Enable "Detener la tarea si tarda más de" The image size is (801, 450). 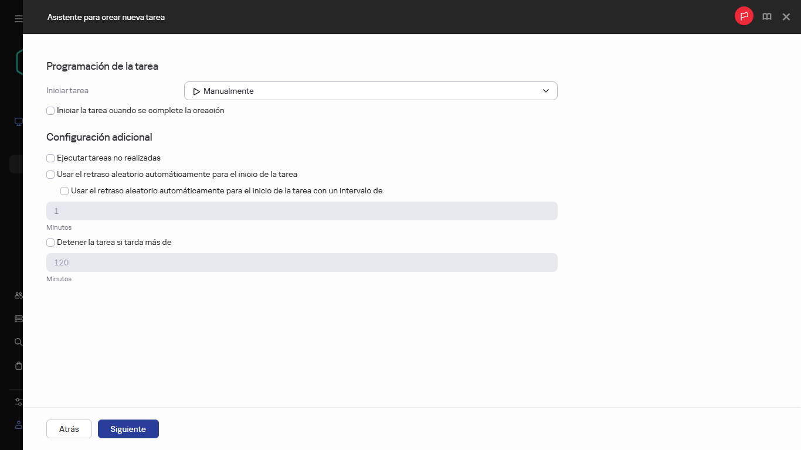pyautogui.click(x=50, y=242)
